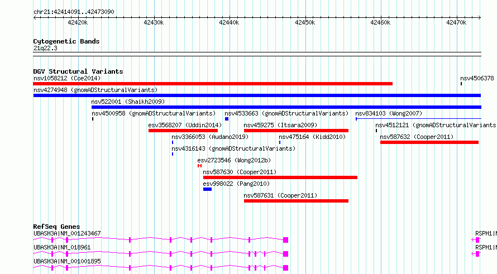Open the nsv587632 (Cooper2011) label
The width and height of the screenshot is (497, 274).
click(x=417, y=137)
